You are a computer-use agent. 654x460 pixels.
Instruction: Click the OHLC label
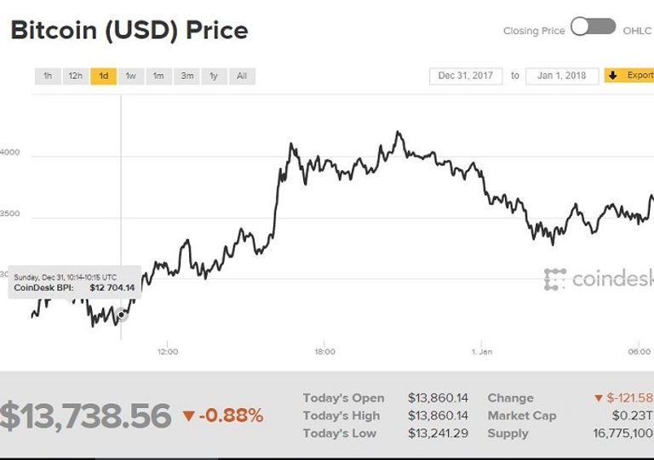tap(637, 31)
